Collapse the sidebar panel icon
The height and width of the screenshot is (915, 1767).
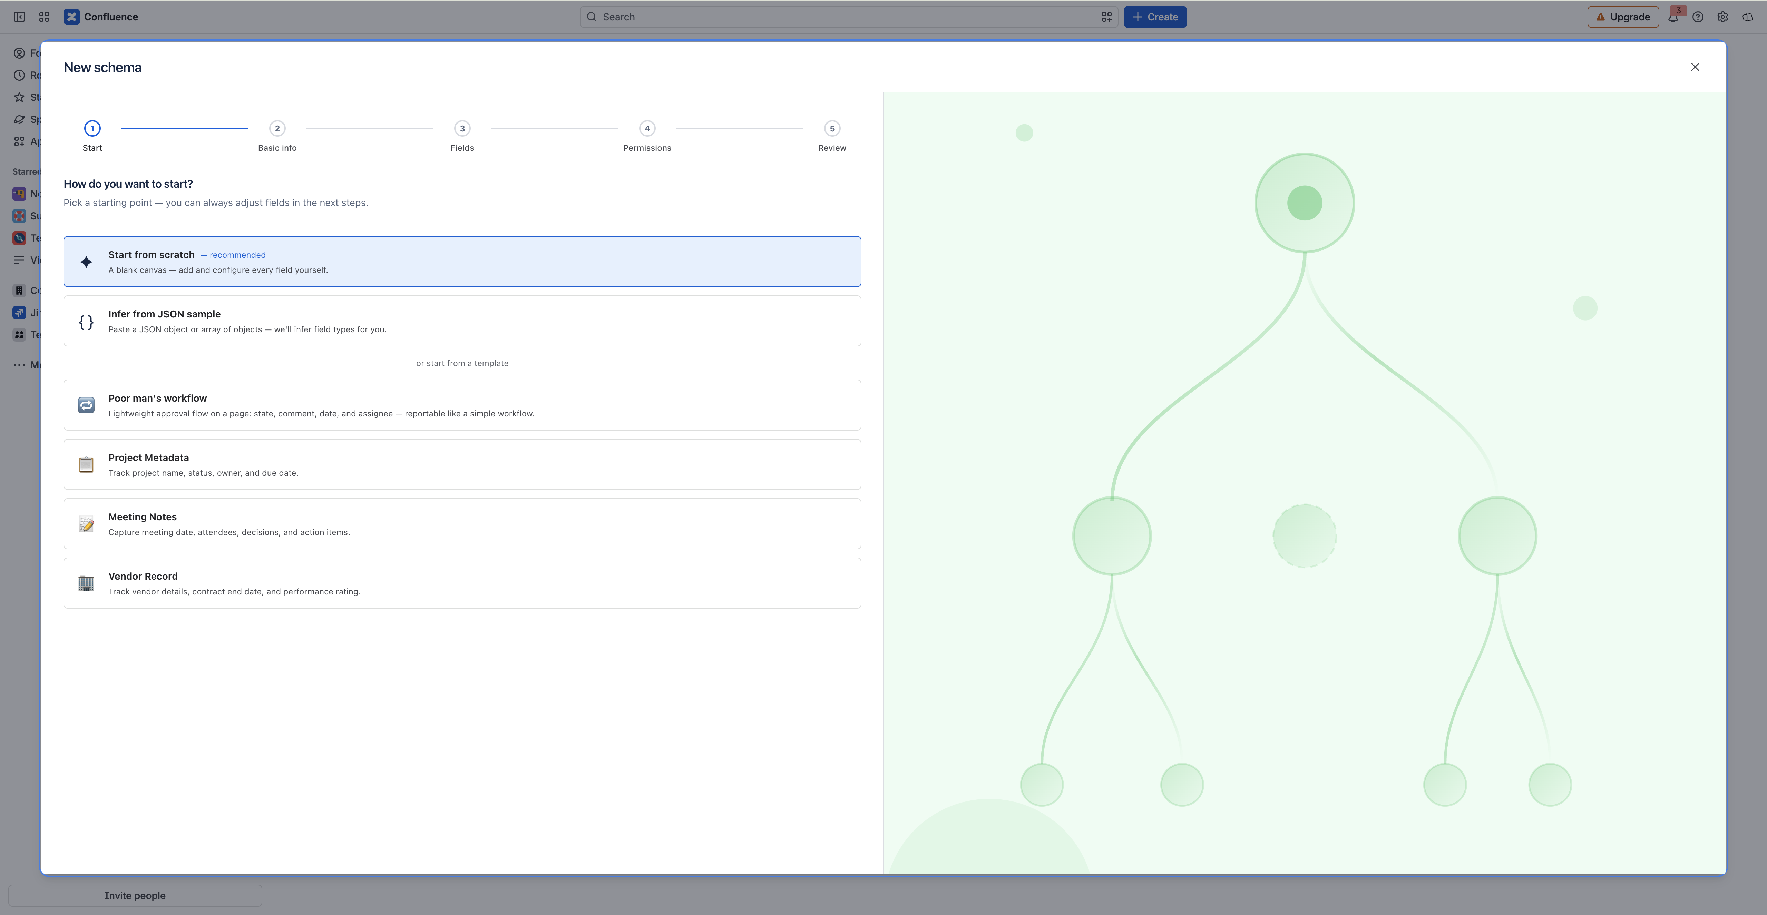point(19,17)
